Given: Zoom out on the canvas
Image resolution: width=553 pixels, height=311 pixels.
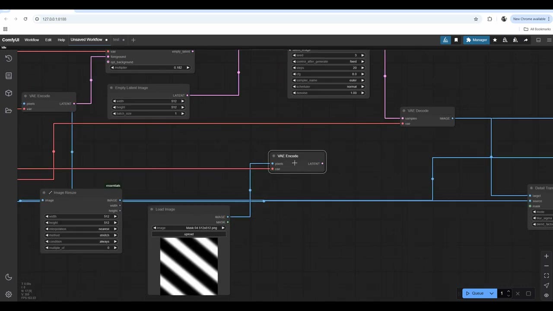Looking at the screenshot, I should coord(546,266).
